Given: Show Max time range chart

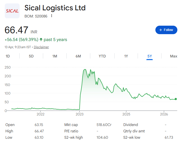Looking at the screenshot, I should pyautogui.click(x=173, y=56).
